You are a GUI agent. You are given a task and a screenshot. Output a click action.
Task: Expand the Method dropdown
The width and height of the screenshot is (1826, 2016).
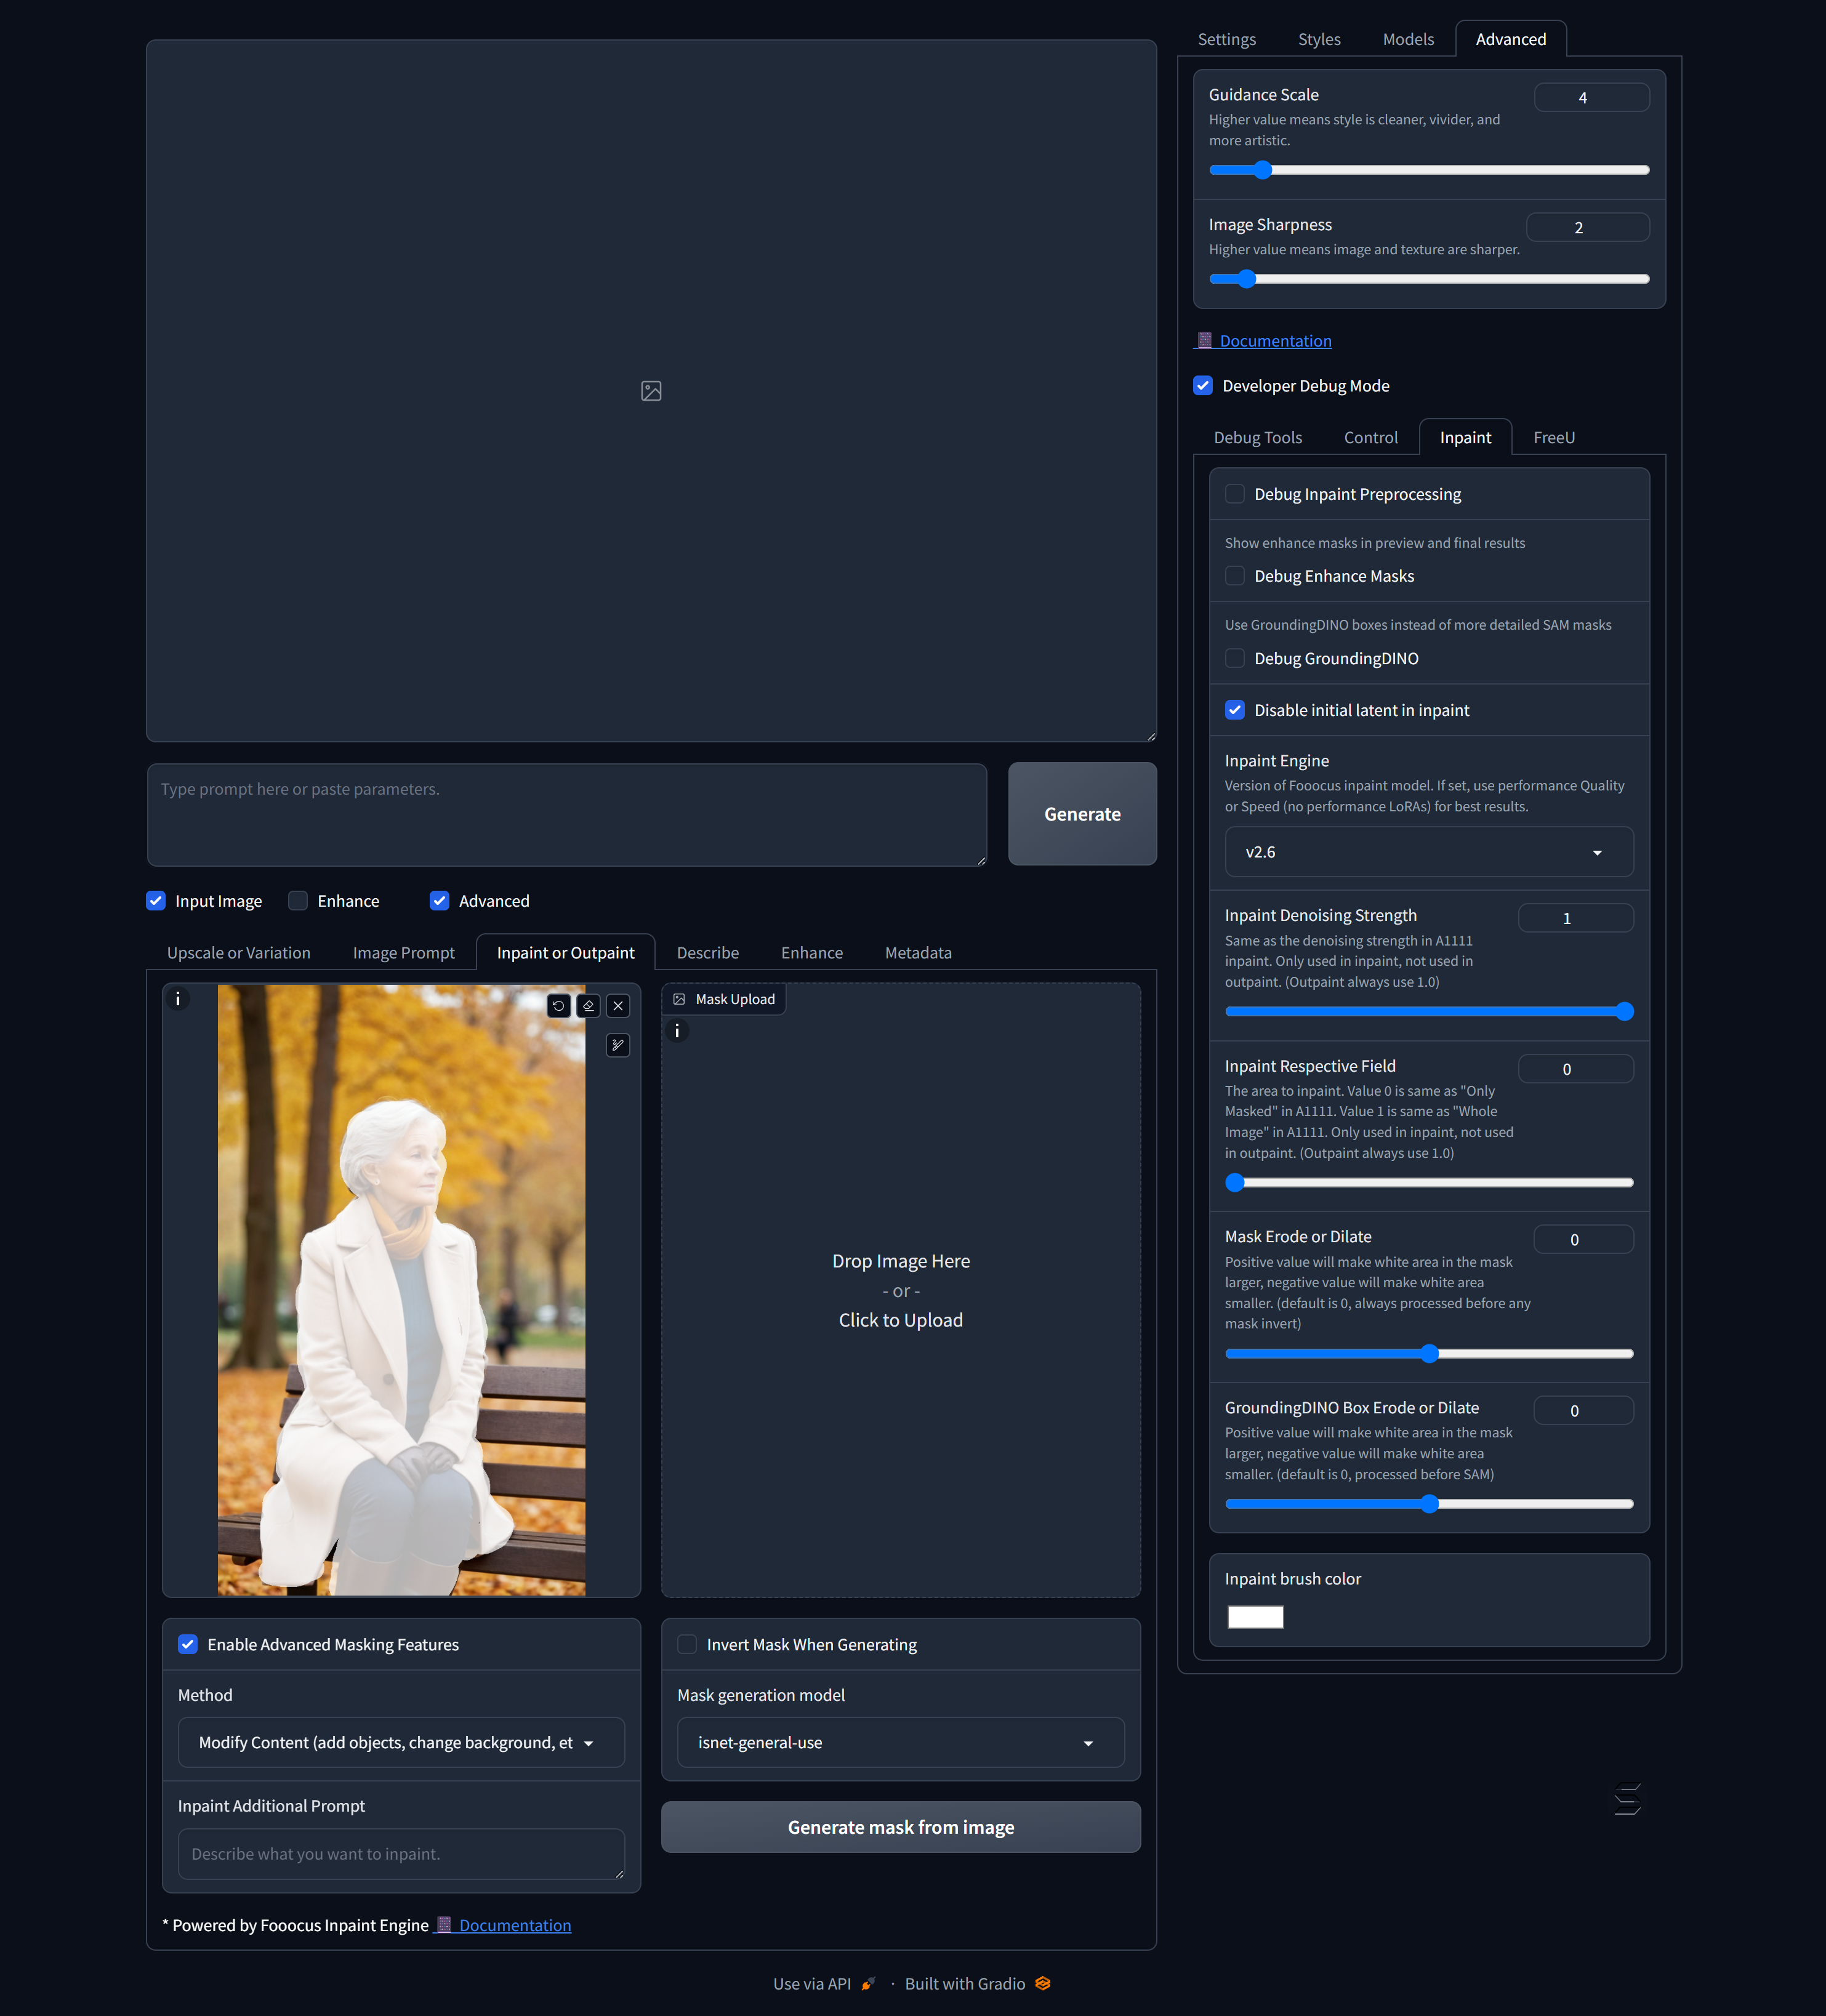[401, 1743]
